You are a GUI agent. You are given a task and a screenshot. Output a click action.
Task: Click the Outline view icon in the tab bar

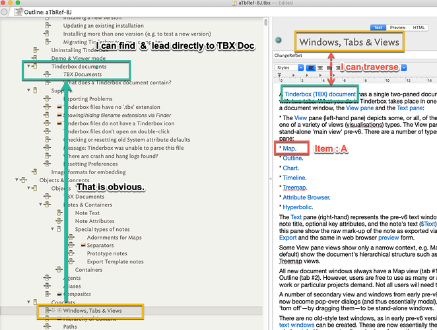pyautogui.click(x=18, y=12)
